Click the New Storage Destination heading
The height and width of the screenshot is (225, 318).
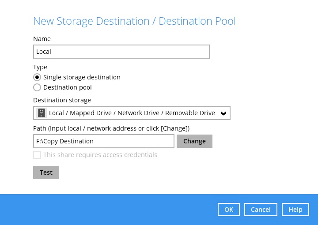[x=134, y=21]
